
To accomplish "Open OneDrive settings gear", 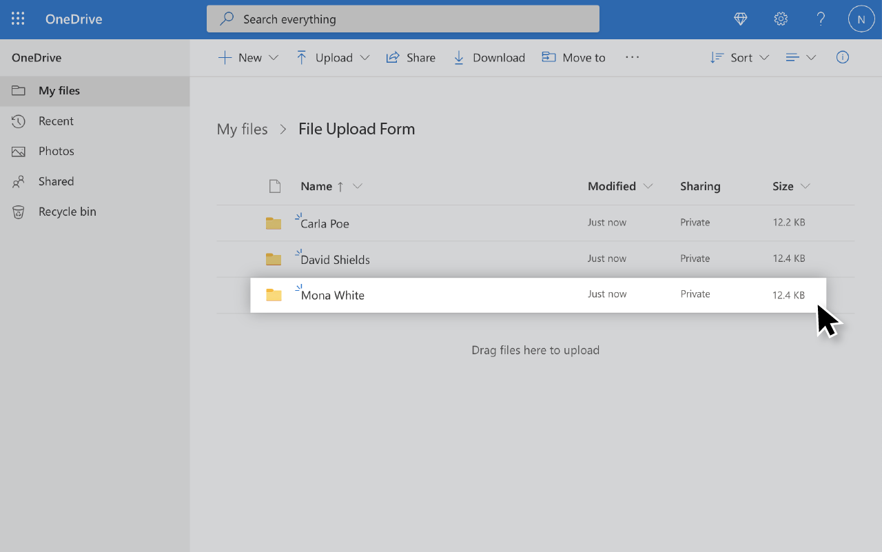I will pos(781,19).
